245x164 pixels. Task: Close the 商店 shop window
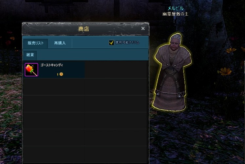click(143, 28)
